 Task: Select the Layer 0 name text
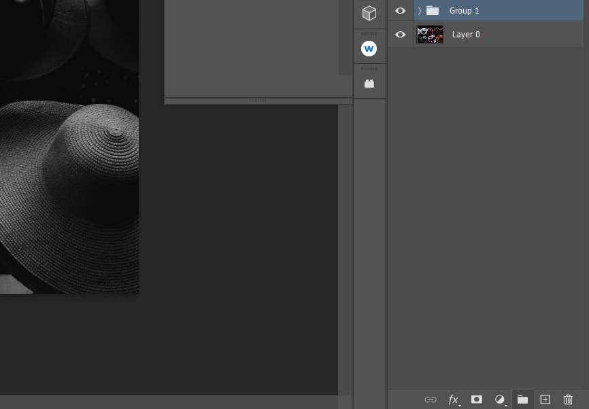pos(466,34)
